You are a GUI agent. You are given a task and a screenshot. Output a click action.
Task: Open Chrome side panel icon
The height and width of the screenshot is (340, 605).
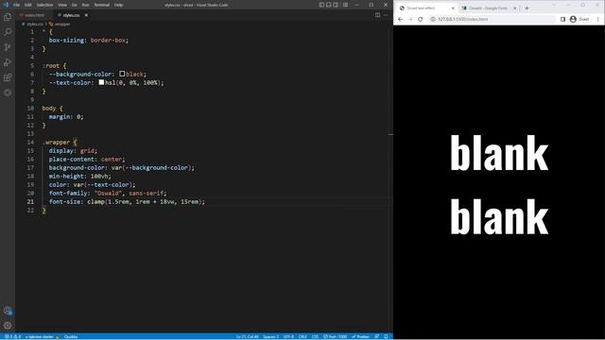click(x=562, y=19)
